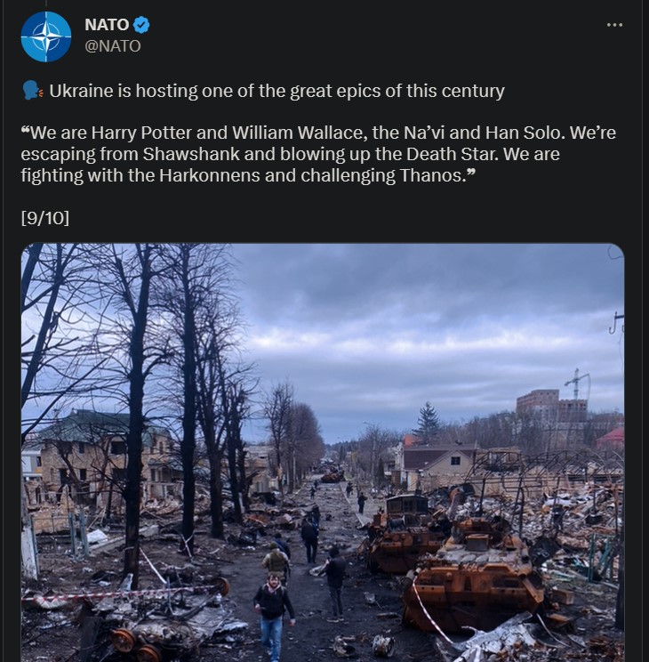Screen dimensions: 649x662
Task: Click the word 'Shawshank' in the quote
Action: [191, 154]
